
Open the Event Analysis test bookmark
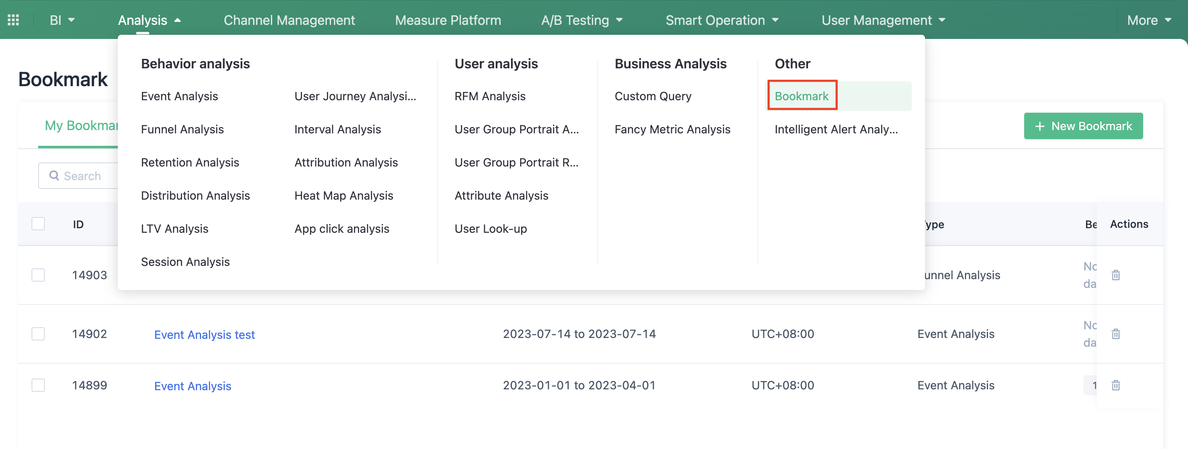[204, 334]
